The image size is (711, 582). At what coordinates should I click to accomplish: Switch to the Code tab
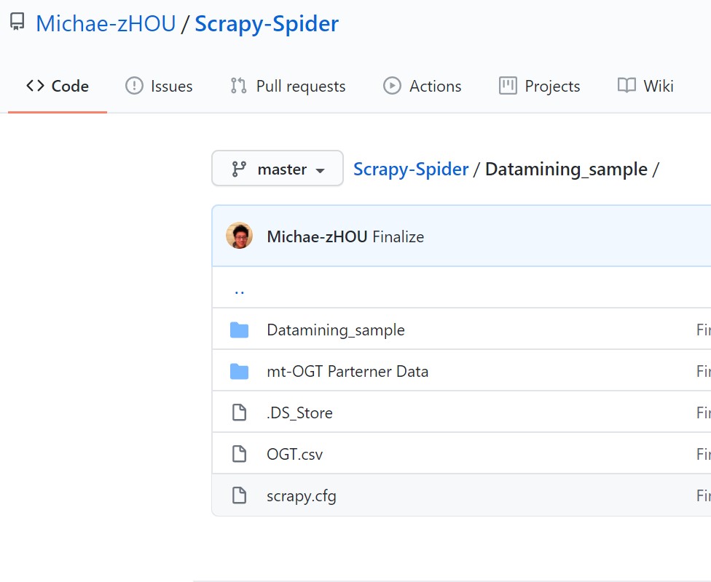58,86
